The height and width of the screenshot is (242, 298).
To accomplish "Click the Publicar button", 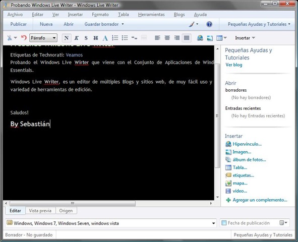I will [19, 24].
